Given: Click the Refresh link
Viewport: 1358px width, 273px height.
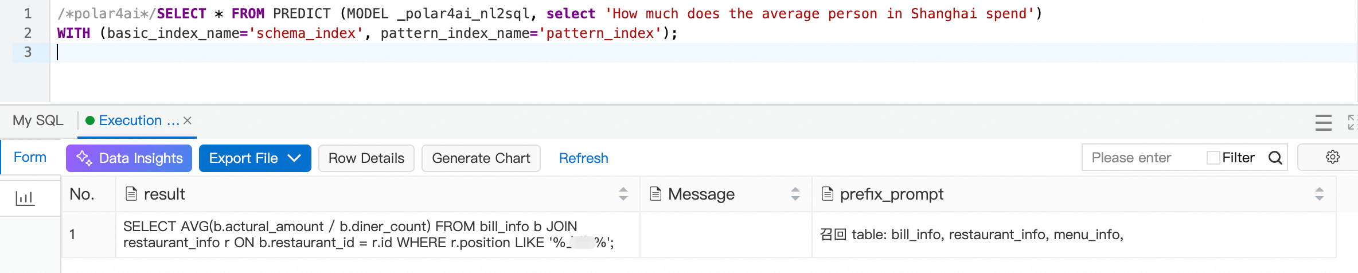Looking at the screenshot, I should point(583,158).
